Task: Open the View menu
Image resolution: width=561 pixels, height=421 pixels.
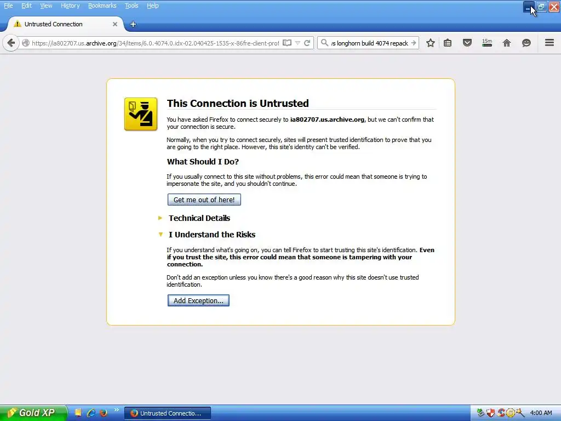Action: click(46, 5)
